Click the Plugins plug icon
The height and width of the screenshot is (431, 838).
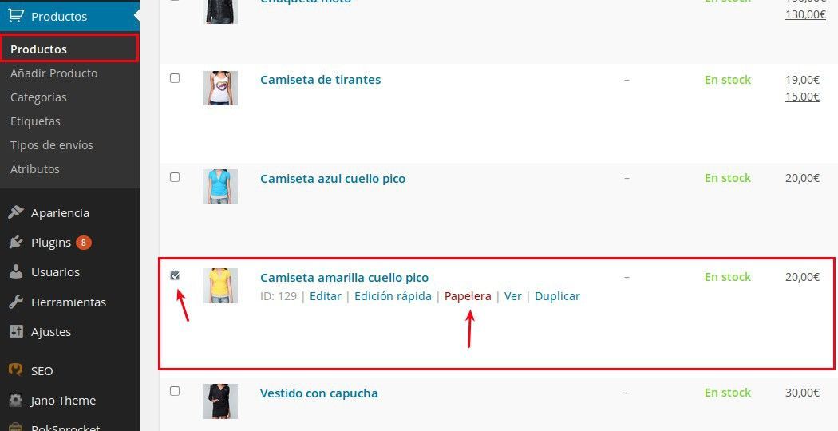point(16,242)
